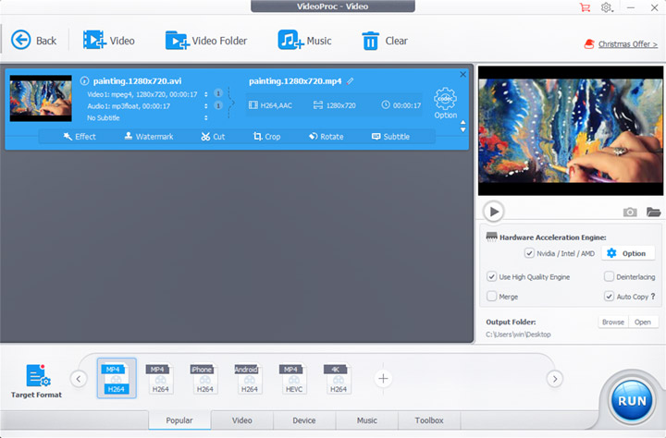Open the settings gear in title bar
The width and height of the screenshot is (666, 438).
pos(607,7)
